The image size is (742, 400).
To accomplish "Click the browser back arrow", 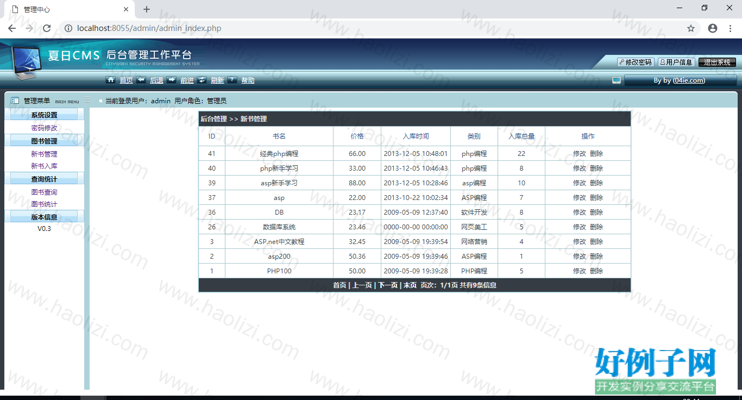I will click(x=12, y=28).
